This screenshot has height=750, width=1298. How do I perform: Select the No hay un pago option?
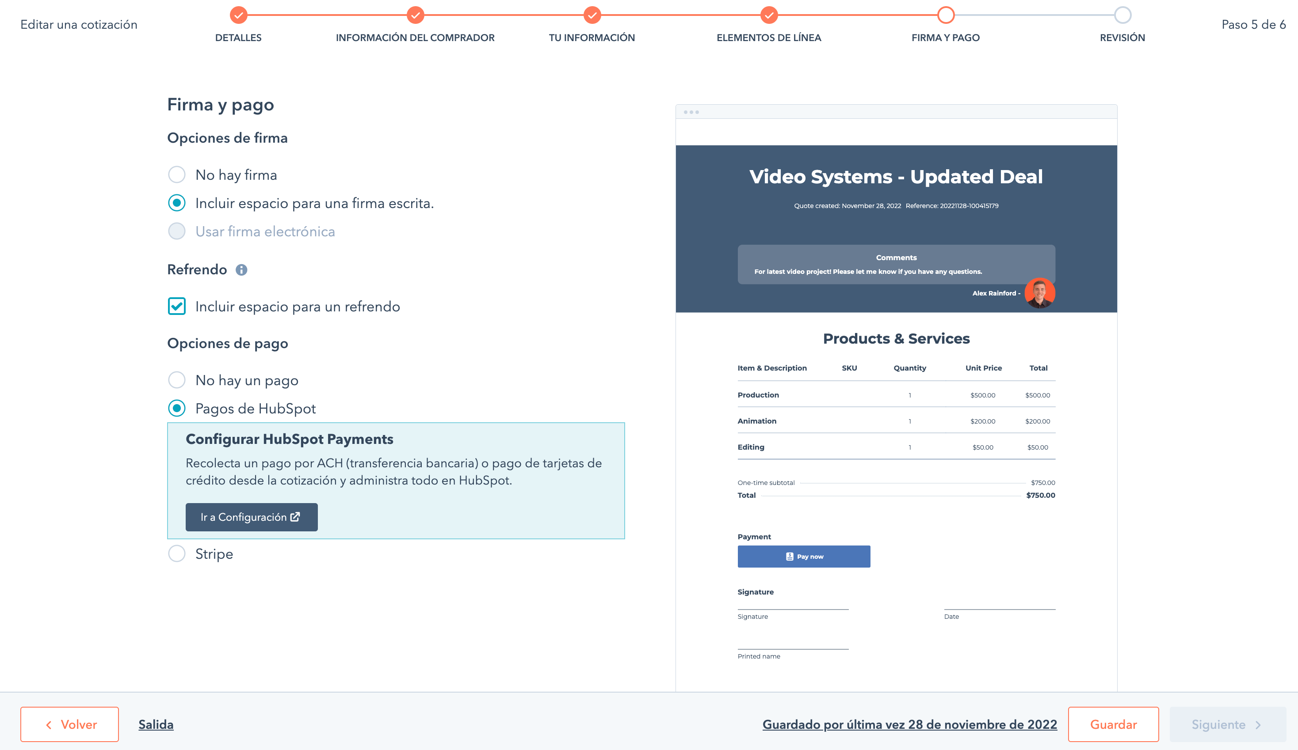[x=177, y=380]
